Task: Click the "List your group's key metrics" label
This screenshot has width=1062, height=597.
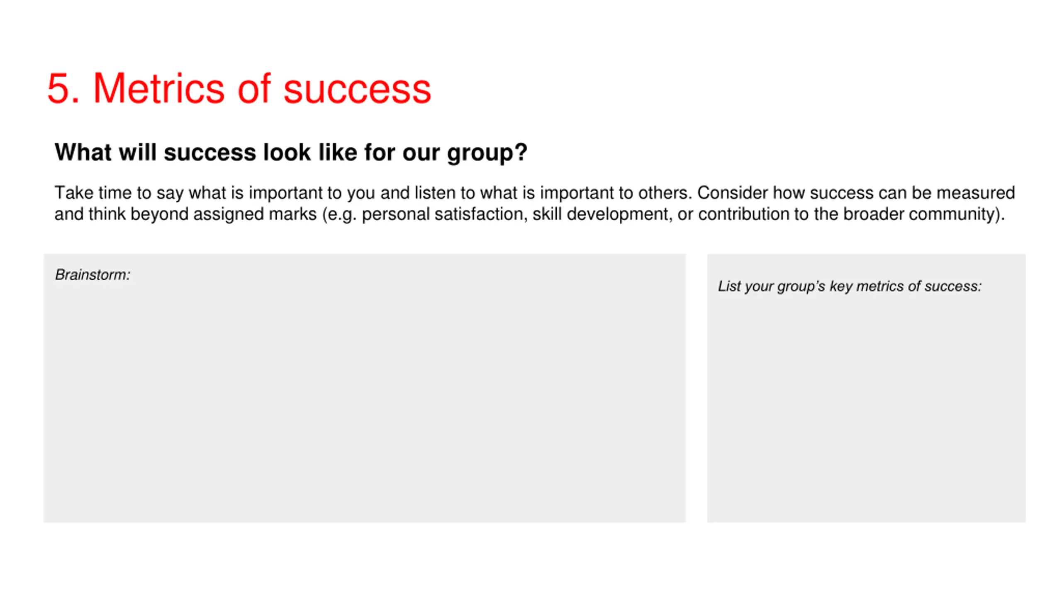Action: [850, 286]
